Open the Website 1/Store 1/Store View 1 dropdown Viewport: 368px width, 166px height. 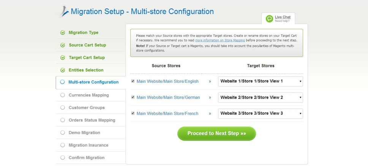(x=260, y=81)
